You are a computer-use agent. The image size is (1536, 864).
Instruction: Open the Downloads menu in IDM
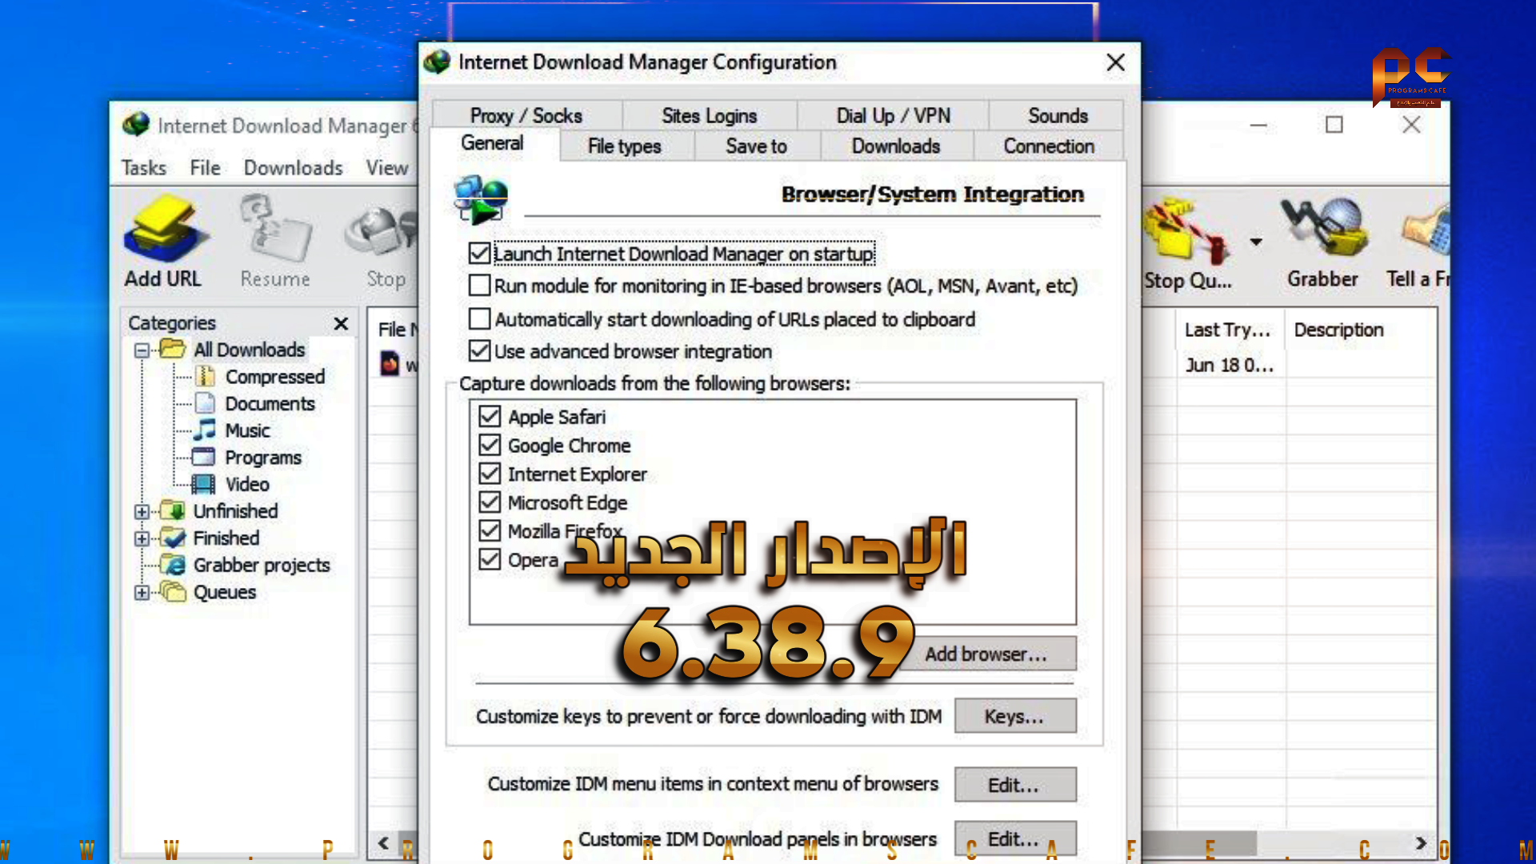click(x=293, y=167)
